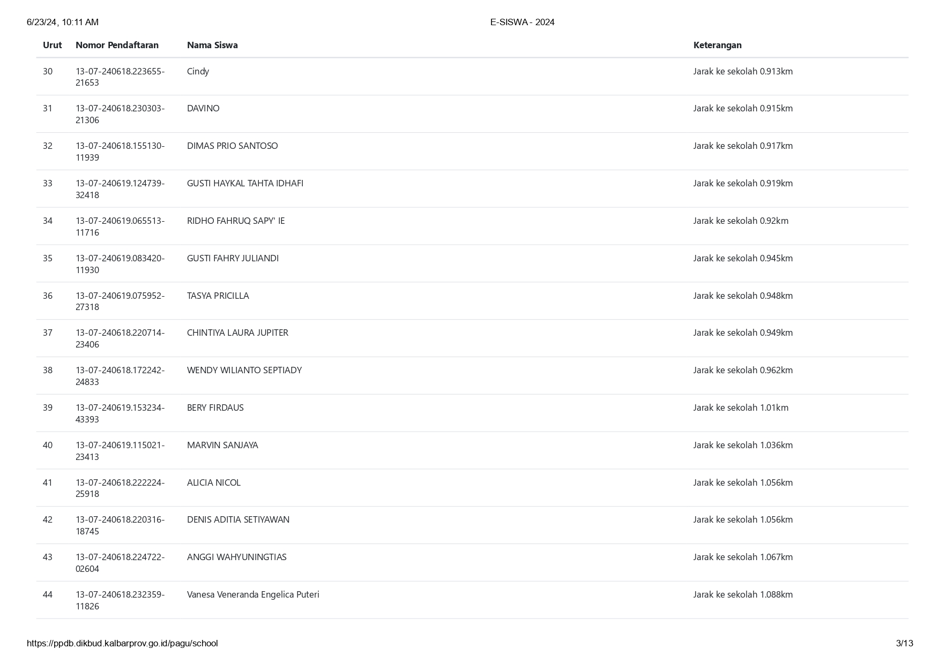Click the page number 3/13
The height and width of the screenshot is (664, 940).
tap(905, 643)
